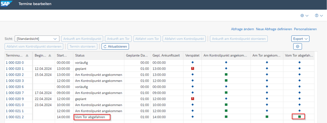
Task: Sort by Terminnummer column sort icon
Action: tap(27, 56)
